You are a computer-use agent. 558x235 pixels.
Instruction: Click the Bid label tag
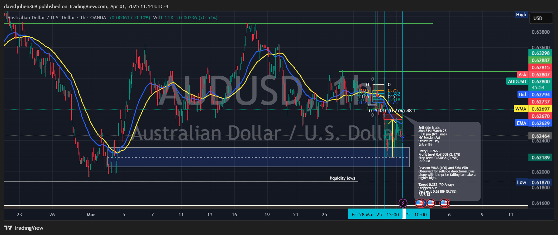[x=522, y=94]
